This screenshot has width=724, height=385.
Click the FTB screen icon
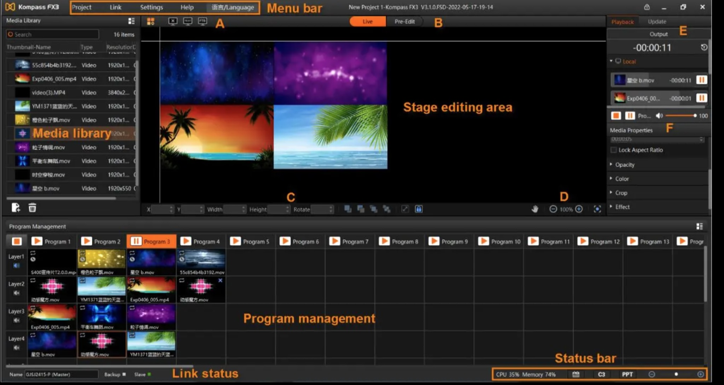pyautogui.click(x=203, y=22)
